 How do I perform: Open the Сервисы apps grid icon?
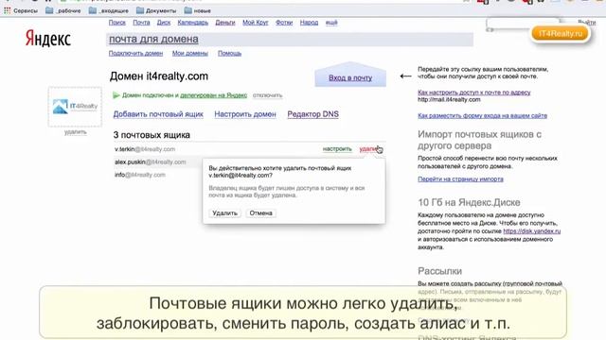coord(8,10)
